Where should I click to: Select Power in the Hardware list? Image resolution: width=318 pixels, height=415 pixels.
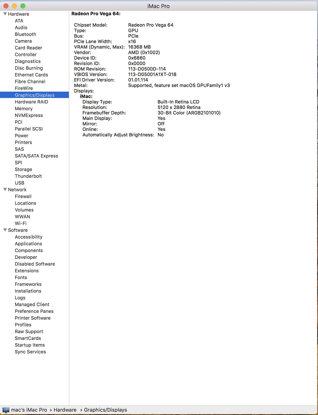tap(22, 135)
